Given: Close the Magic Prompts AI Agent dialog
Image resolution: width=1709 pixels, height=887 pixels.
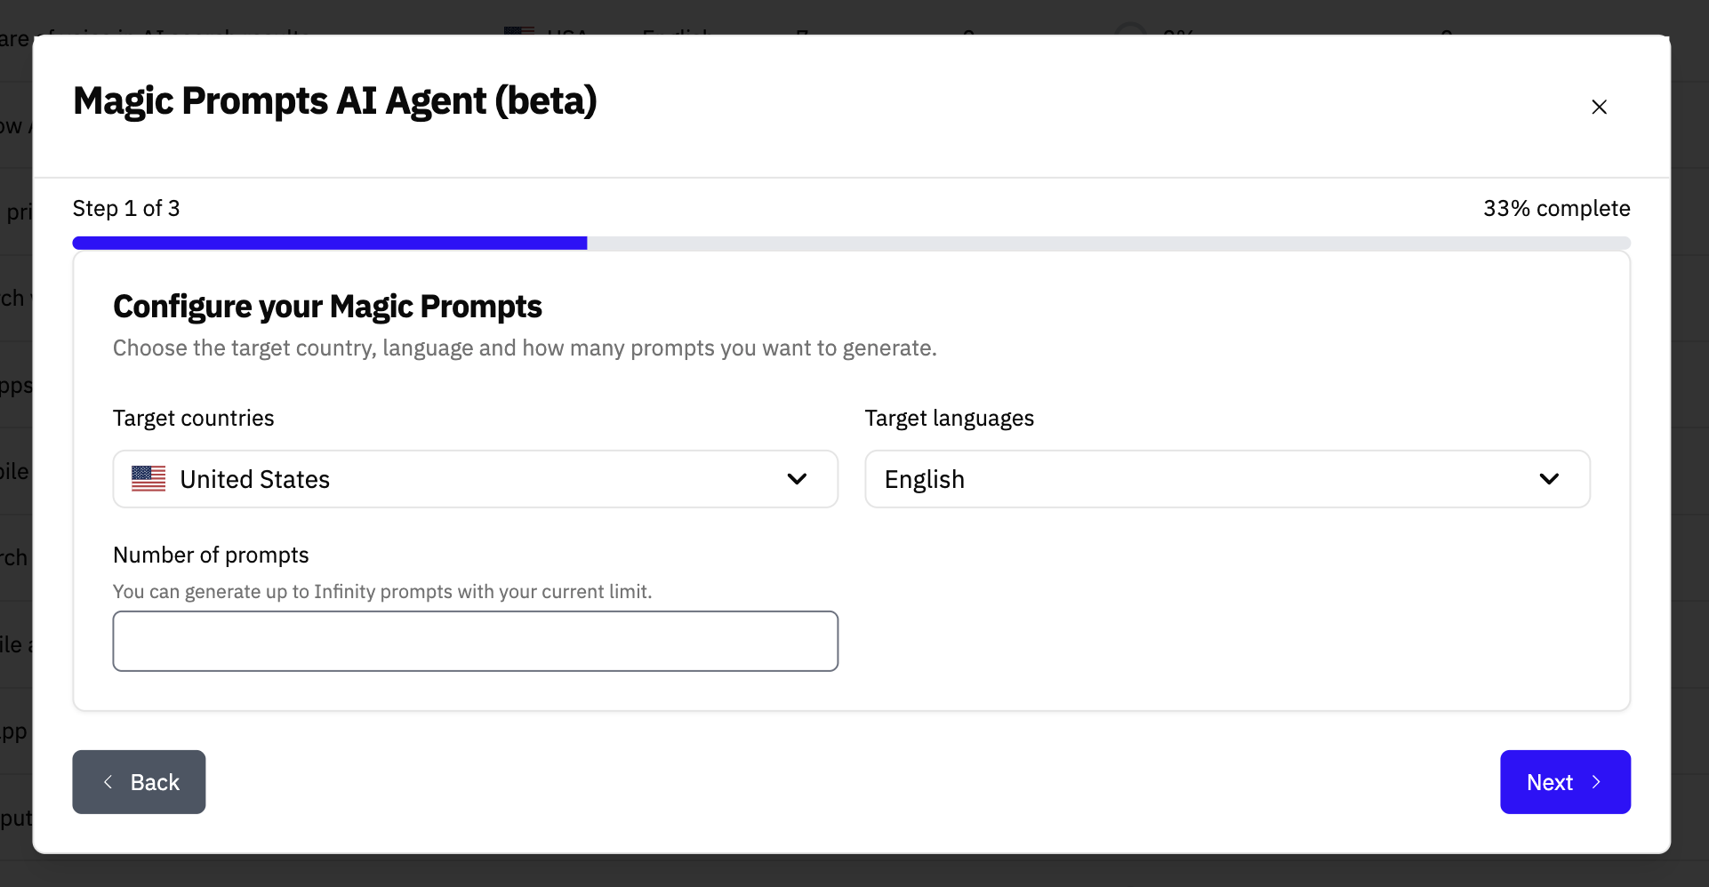Looking at the screenshot, I should click(x=1599, y=108).
